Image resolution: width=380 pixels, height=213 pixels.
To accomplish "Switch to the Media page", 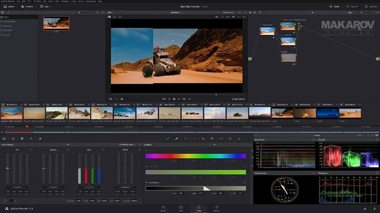I will click(163, 209).
